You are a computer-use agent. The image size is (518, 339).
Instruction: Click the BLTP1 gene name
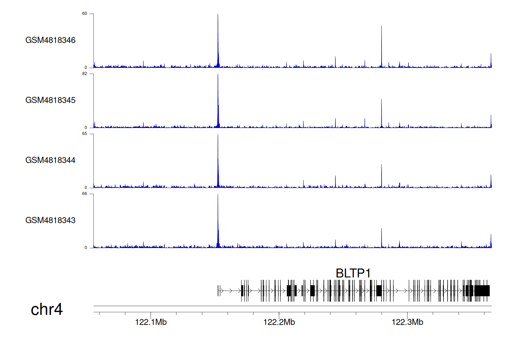[353, 273]
